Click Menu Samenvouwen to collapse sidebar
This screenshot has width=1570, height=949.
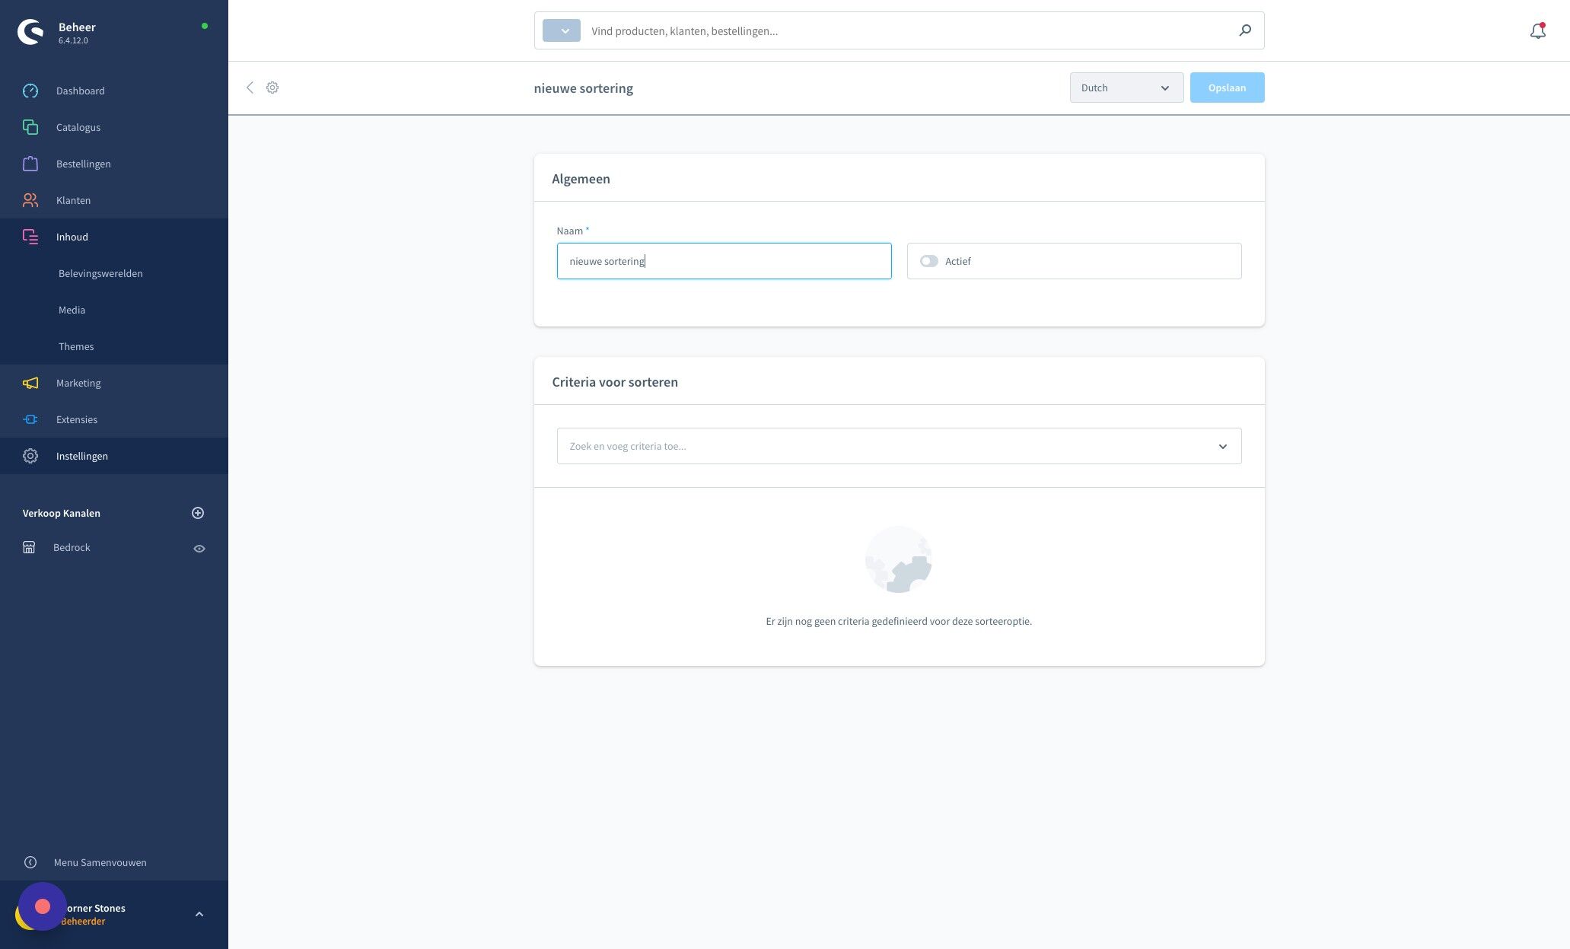[x=100, y=862]
